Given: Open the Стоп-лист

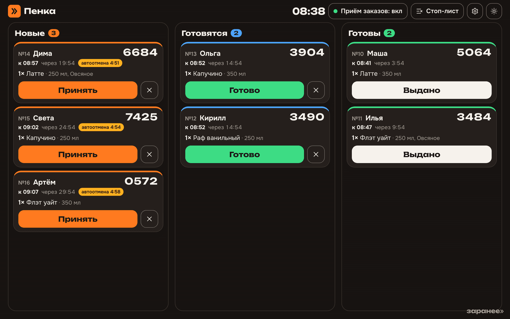Looking at the screenshot, I should click(437, 11).
